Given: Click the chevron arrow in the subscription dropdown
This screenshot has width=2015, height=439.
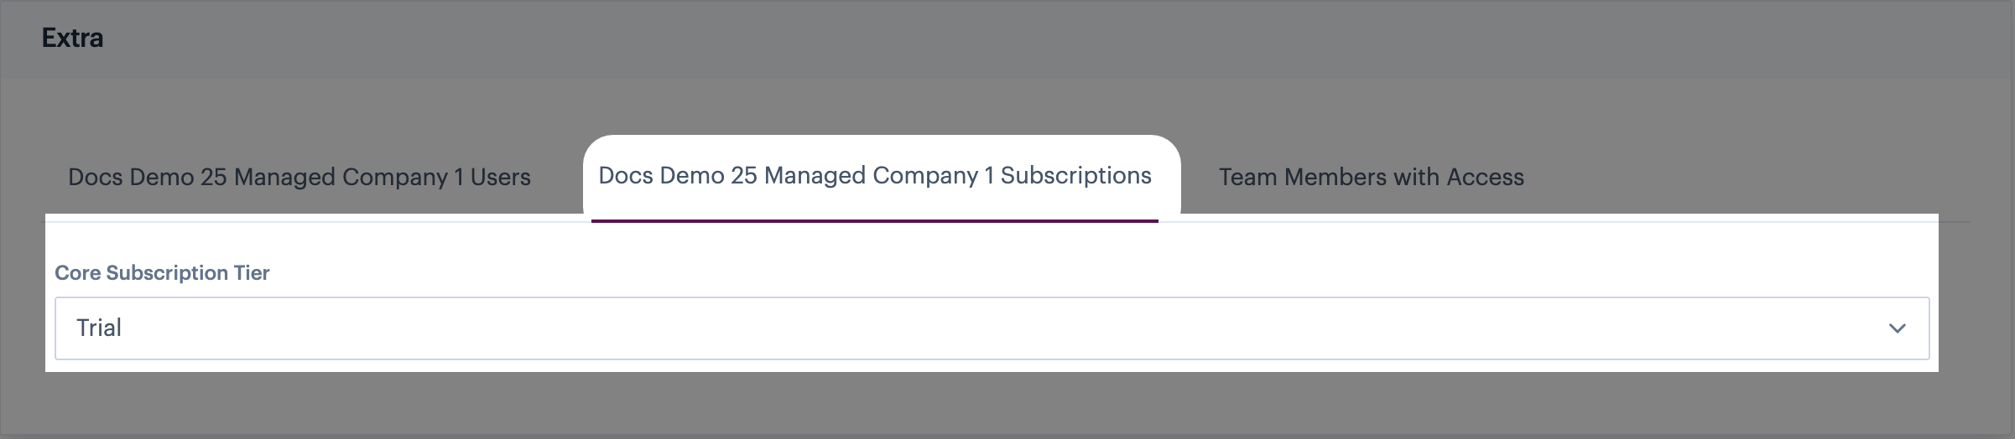Looking at the screenshot, I should point(1897,328).
